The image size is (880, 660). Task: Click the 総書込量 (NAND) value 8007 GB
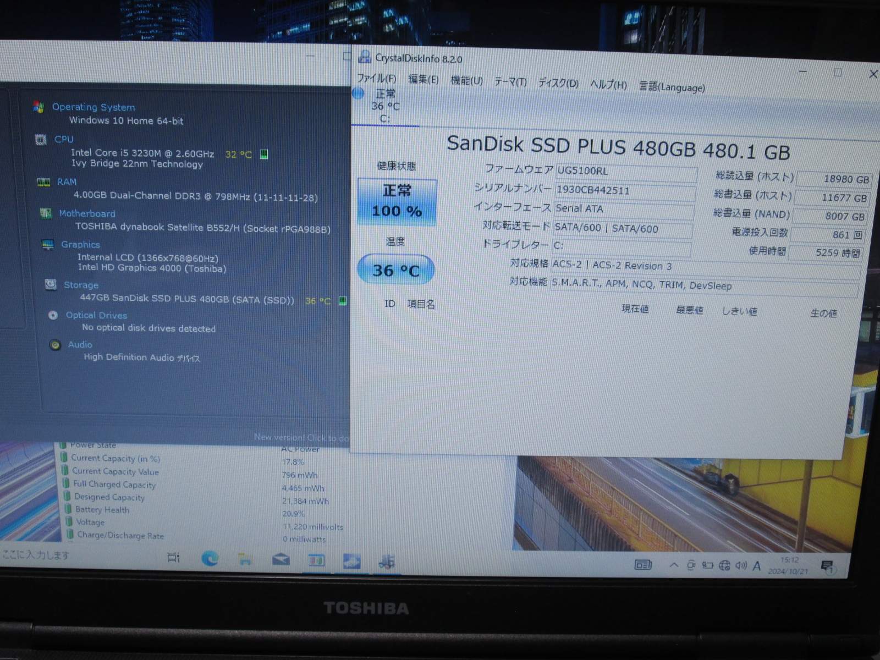pyautogui.click(x=829, y=216)
